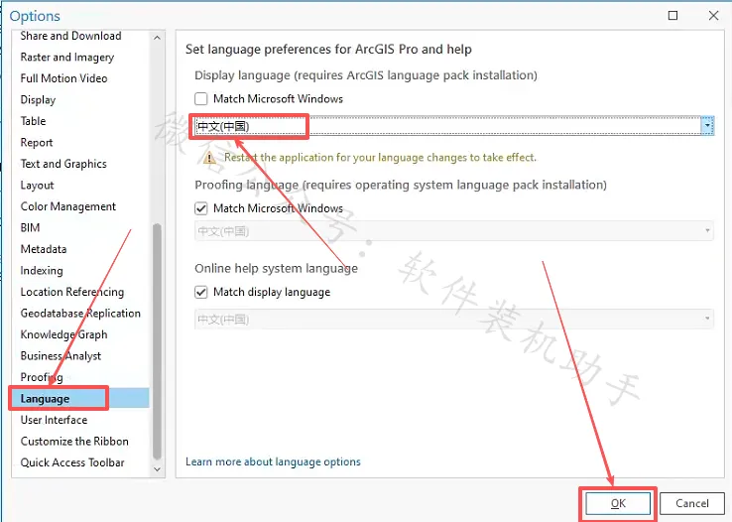Open Learn more about language options link
This screenshot has height=522, width=732.
[273, 461]
